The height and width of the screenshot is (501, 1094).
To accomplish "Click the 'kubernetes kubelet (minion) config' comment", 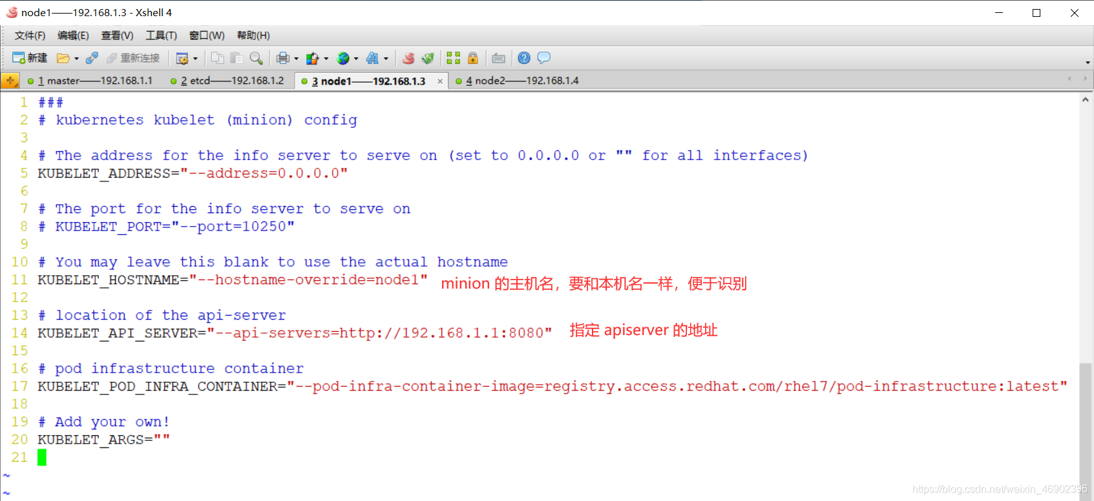I will [x=197, y=120].
